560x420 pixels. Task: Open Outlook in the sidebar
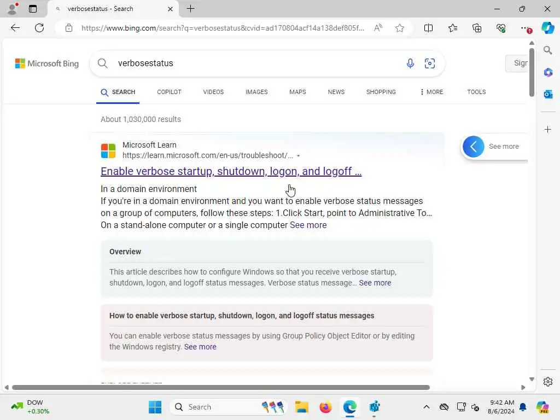click(548, 94)
